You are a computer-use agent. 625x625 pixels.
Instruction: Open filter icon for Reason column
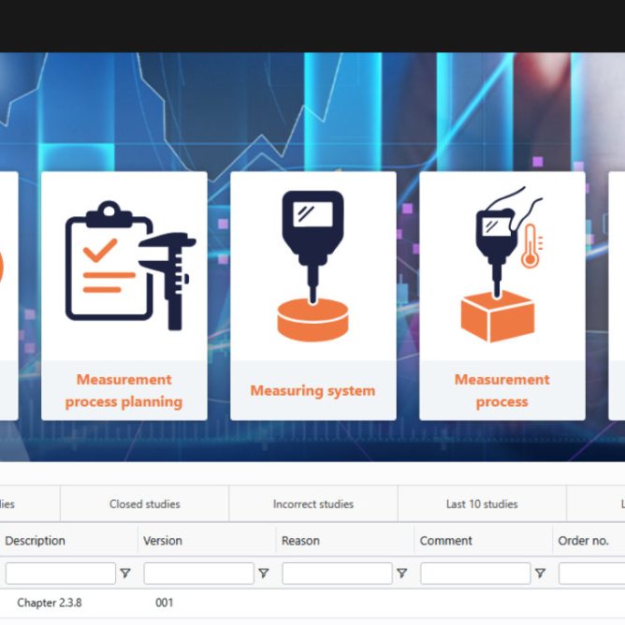(401, 574)
